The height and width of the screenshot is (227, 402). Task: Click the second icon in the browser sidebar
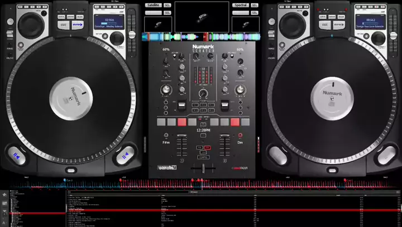[4, 204]
